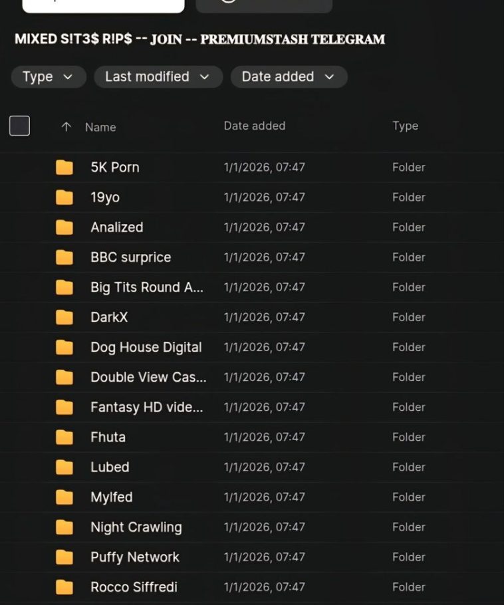Image resolution: width=504 pixels, height=605 pixels.
Task: Open the Last modified filter dropdown
Action: pos(158,76)
